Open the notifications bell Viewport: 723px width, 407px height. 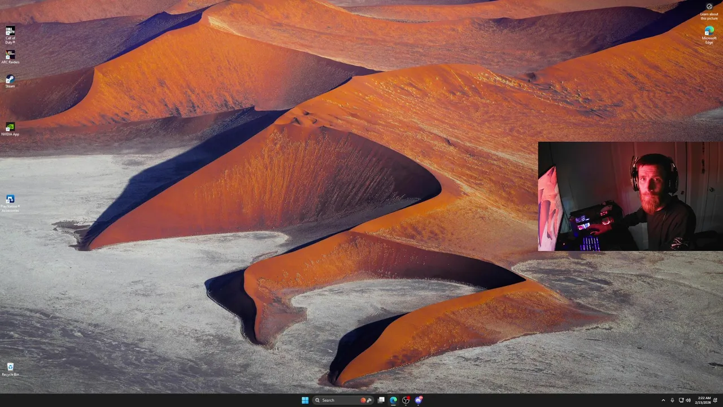[716, 400]
